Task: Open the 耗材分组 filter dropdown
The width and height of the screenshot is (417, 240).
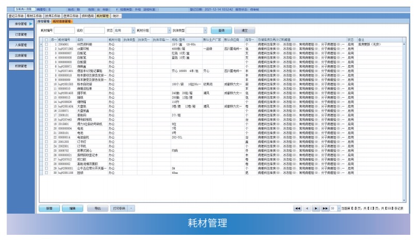Action: [169, 31]
